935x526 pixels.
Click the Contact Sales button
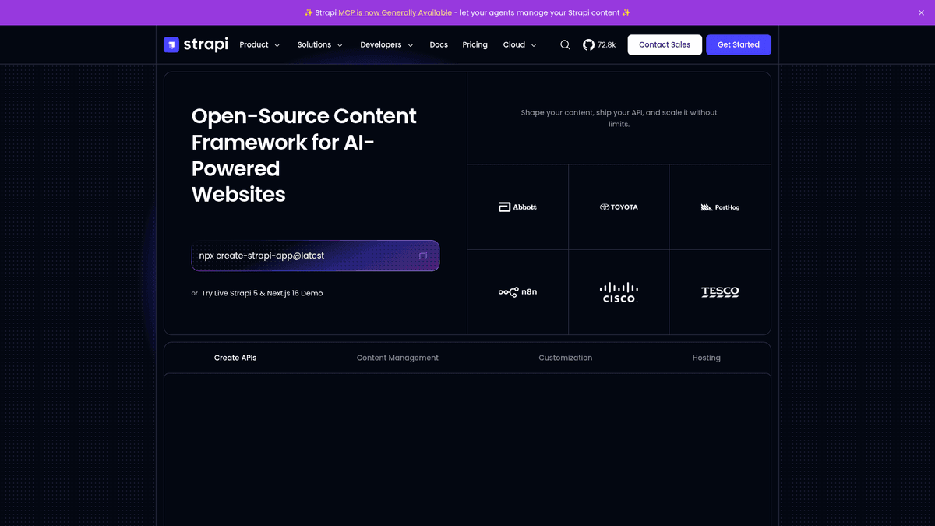coord(665,44)
